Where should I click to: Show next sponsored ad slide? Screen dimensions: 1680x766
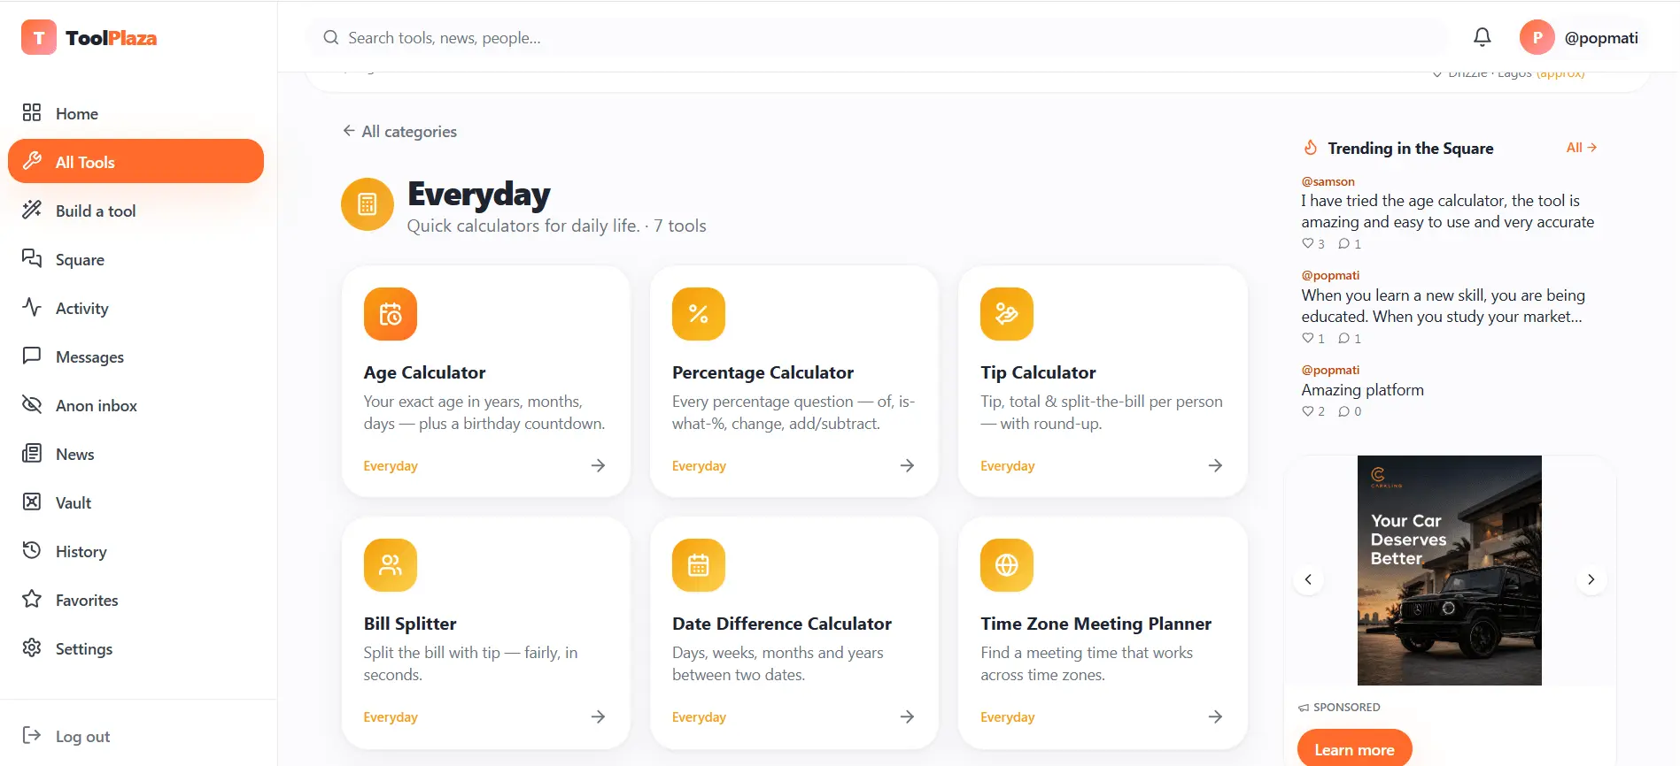click(1591, 579)
